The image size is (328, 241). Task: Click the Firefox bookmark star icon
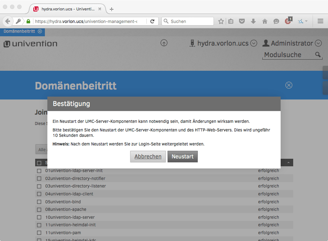coord(221,22)
